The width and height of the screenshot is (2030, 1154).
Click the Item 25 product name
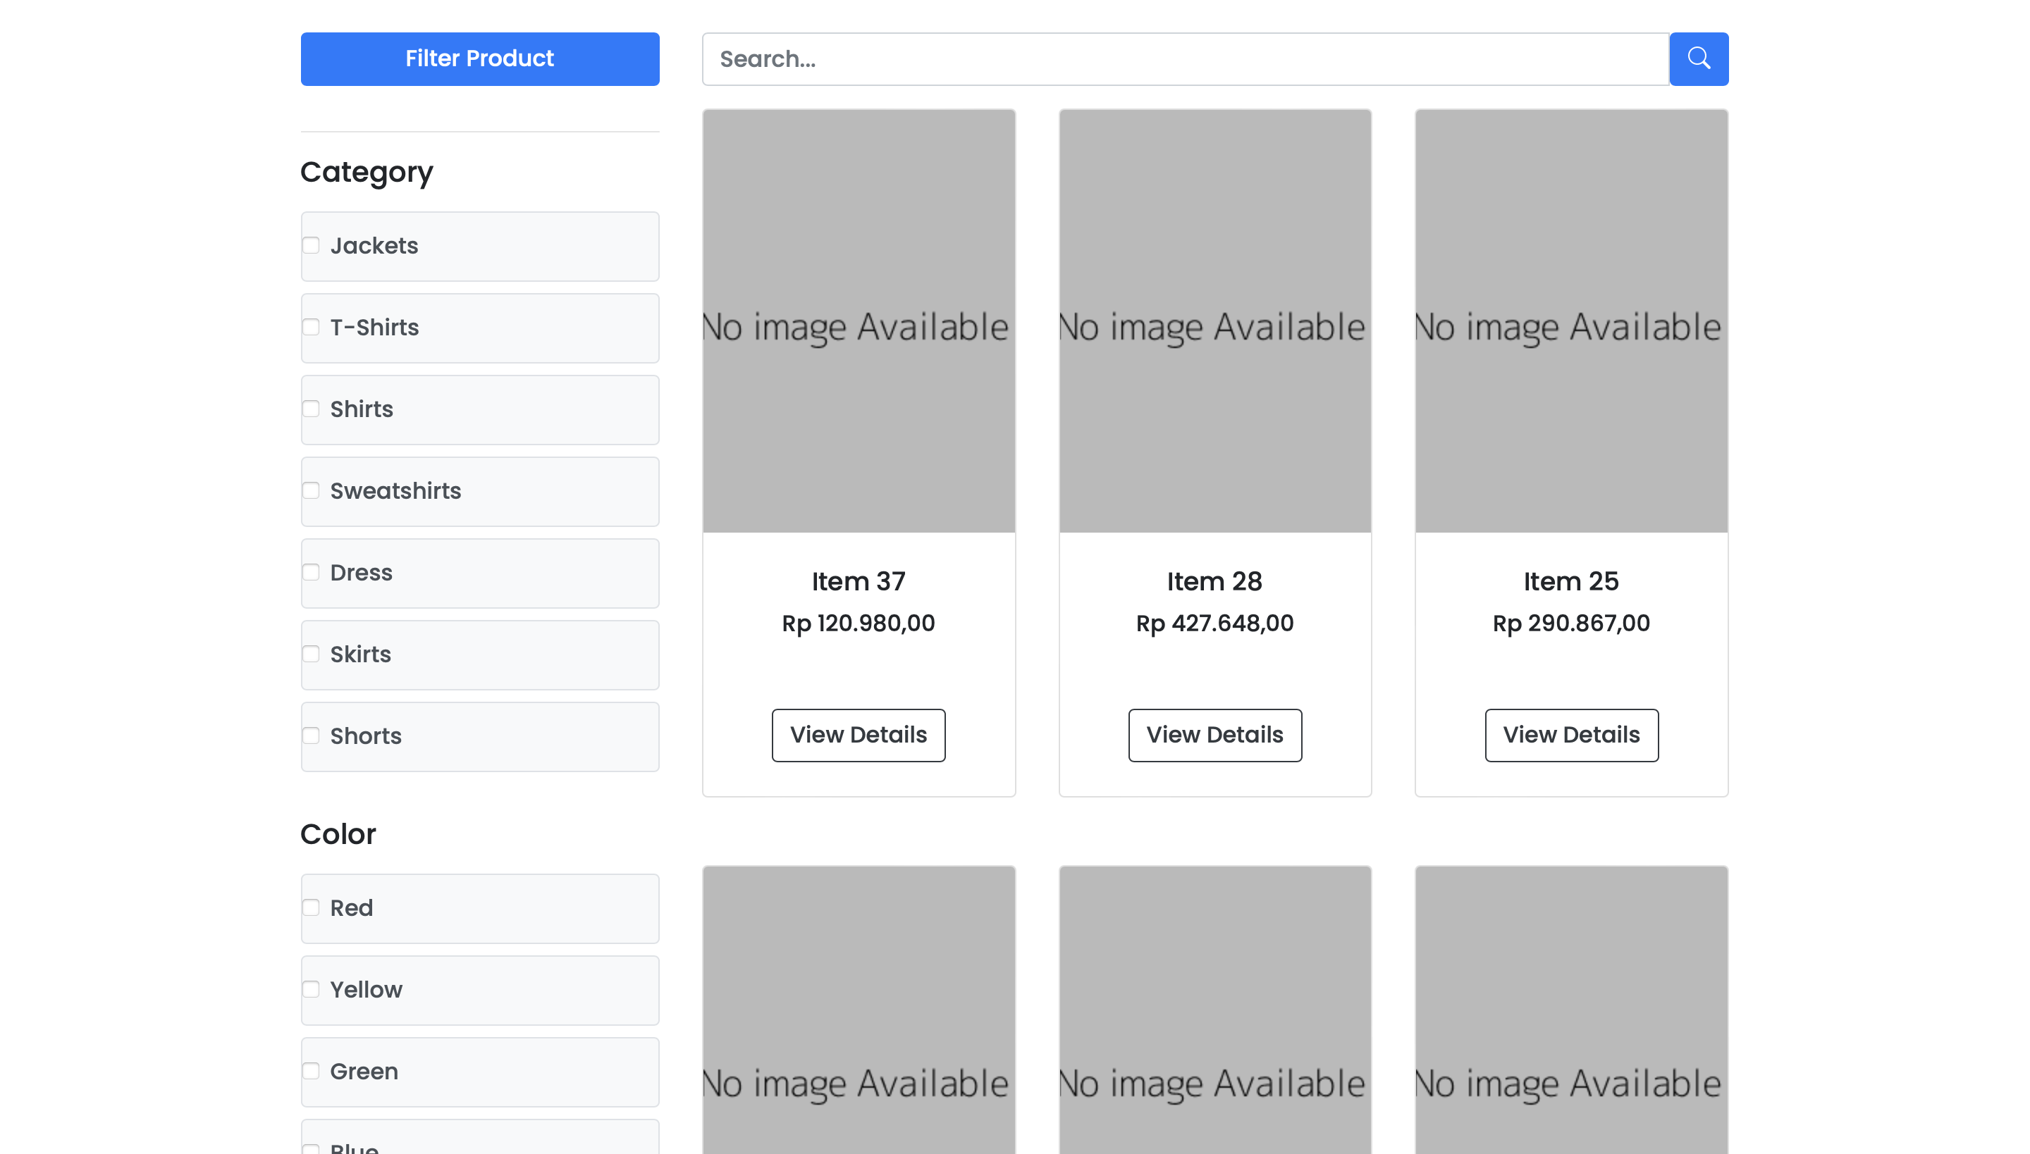[x=1571, y=581]
